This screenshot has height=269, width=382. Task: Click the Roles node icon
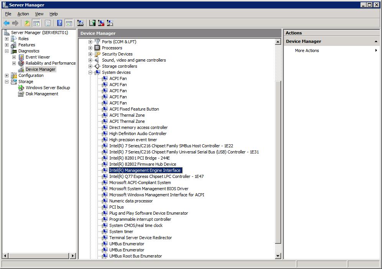tap(14, 39)
